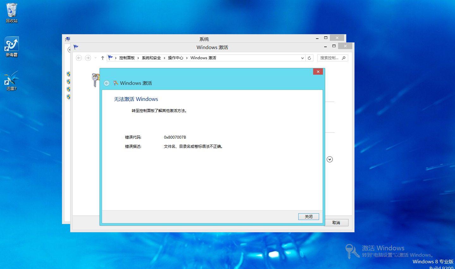This screenshot has height=269, width=455.
Task: Refresh the address bar location
Action: [x=309, y=58]
